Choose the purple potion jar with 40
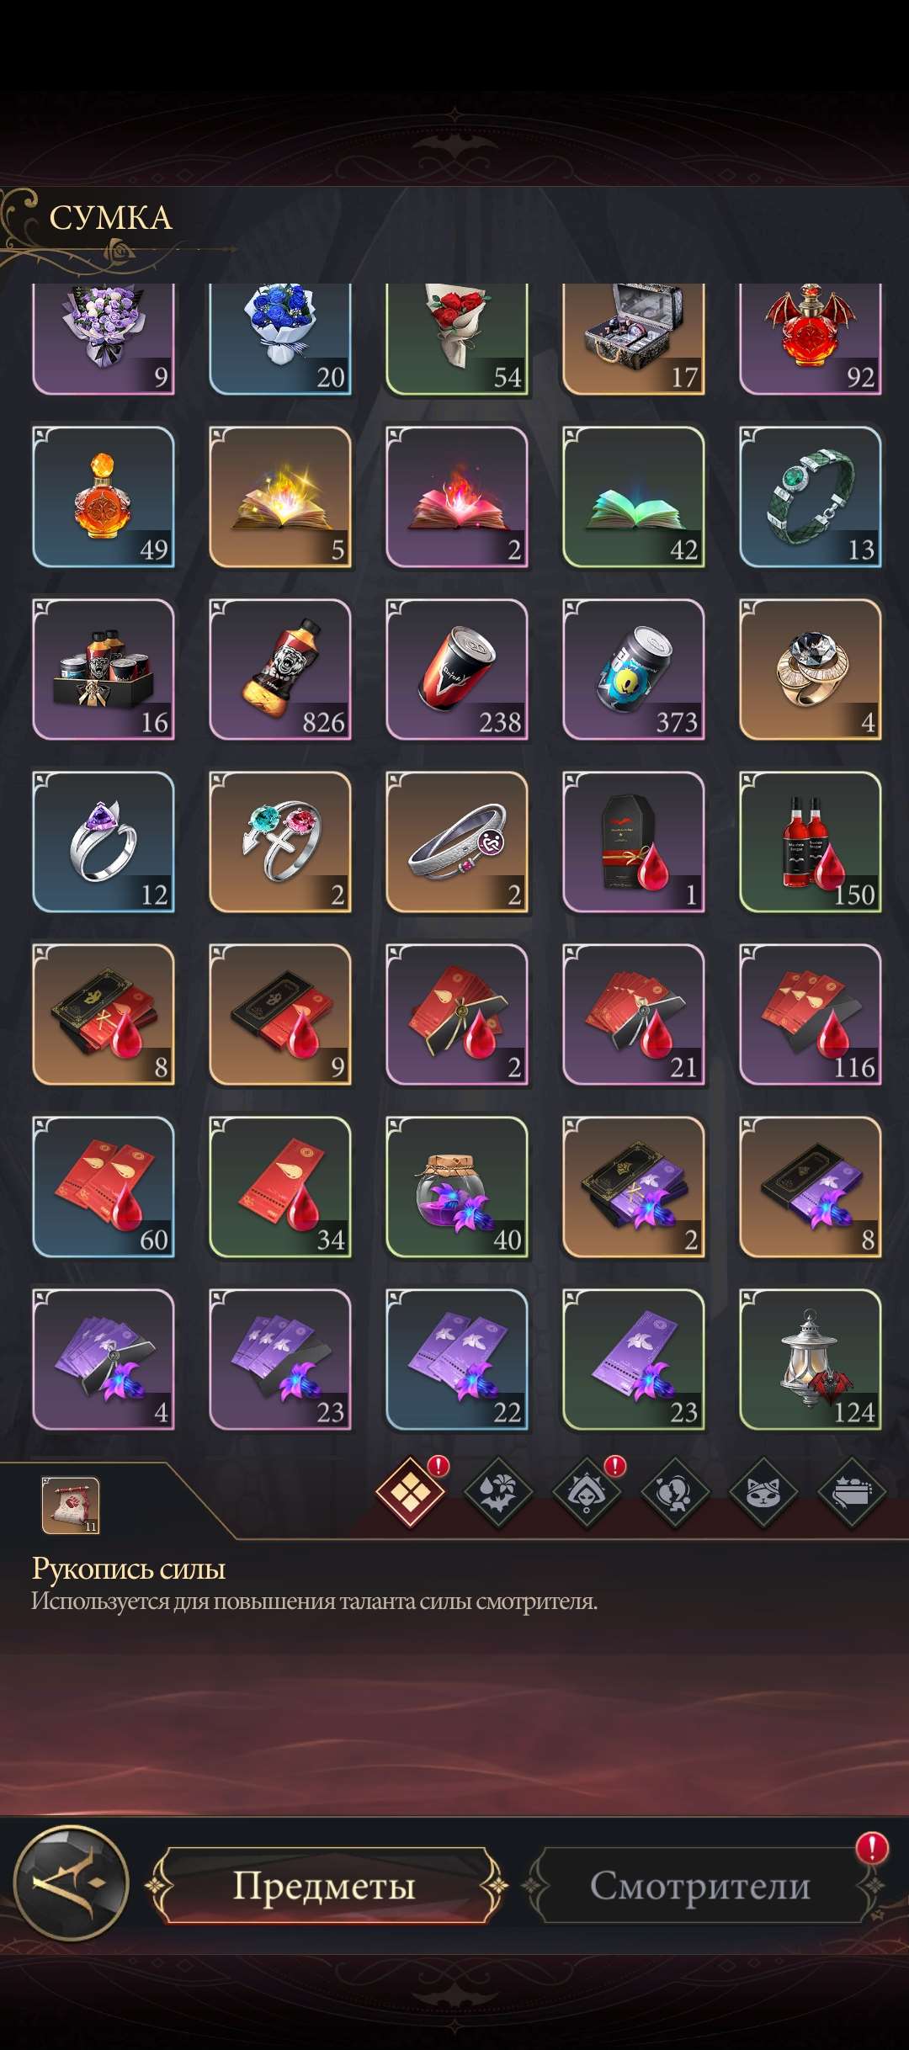This screenshot has height=2050, width=909. [457, 1187]
